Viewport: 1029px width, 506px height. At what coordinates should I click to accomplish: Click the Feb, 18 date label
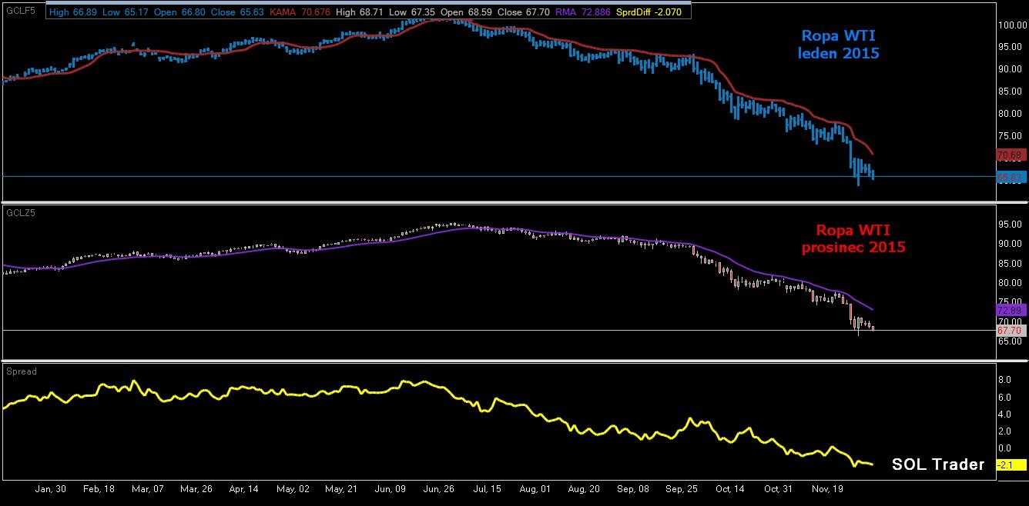coord(99,488)
